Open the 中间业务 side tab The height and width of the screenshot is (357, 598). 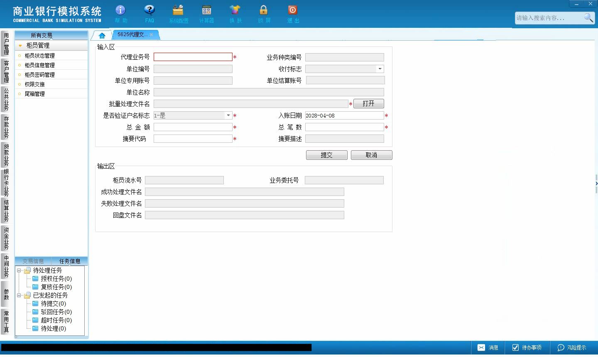pos(6,266)
